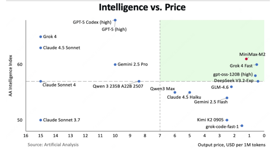Screen dimensions: 278x157
Task: Click the Claude Sonnet 3.7 data point
Action: pyautogui.click(x=41, y=120)
